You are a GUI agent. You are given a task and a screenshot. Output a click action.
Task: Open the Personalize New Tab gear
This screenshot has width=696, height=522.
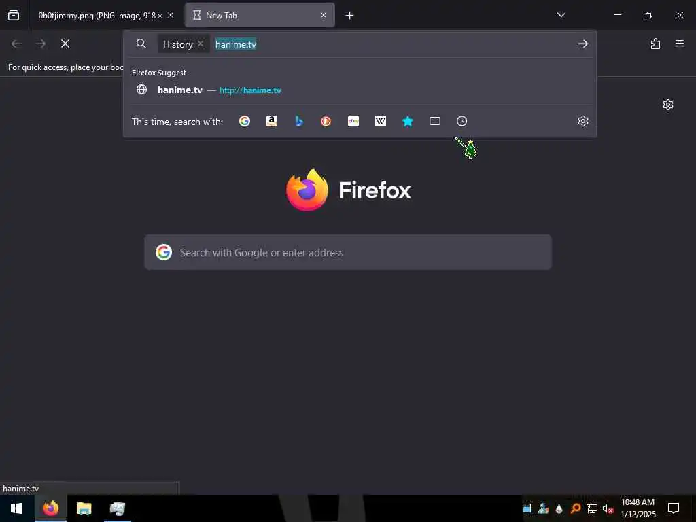668,105
